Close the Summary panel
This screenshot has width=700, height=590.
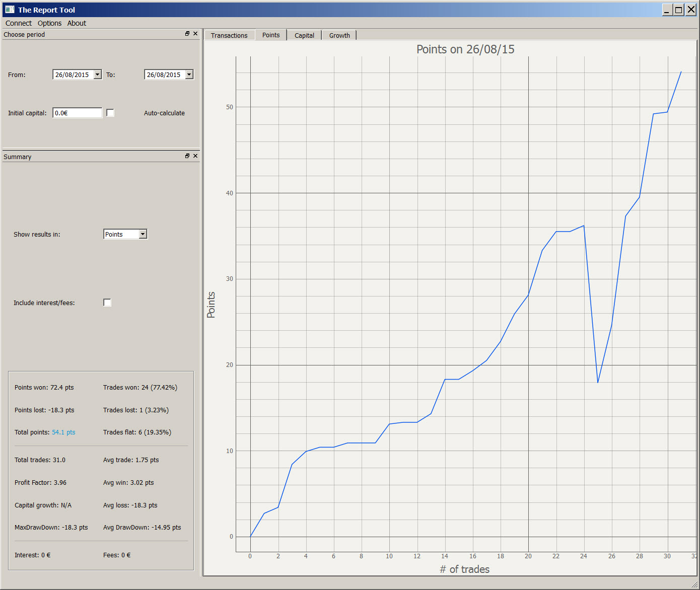[x=195, y=156]
